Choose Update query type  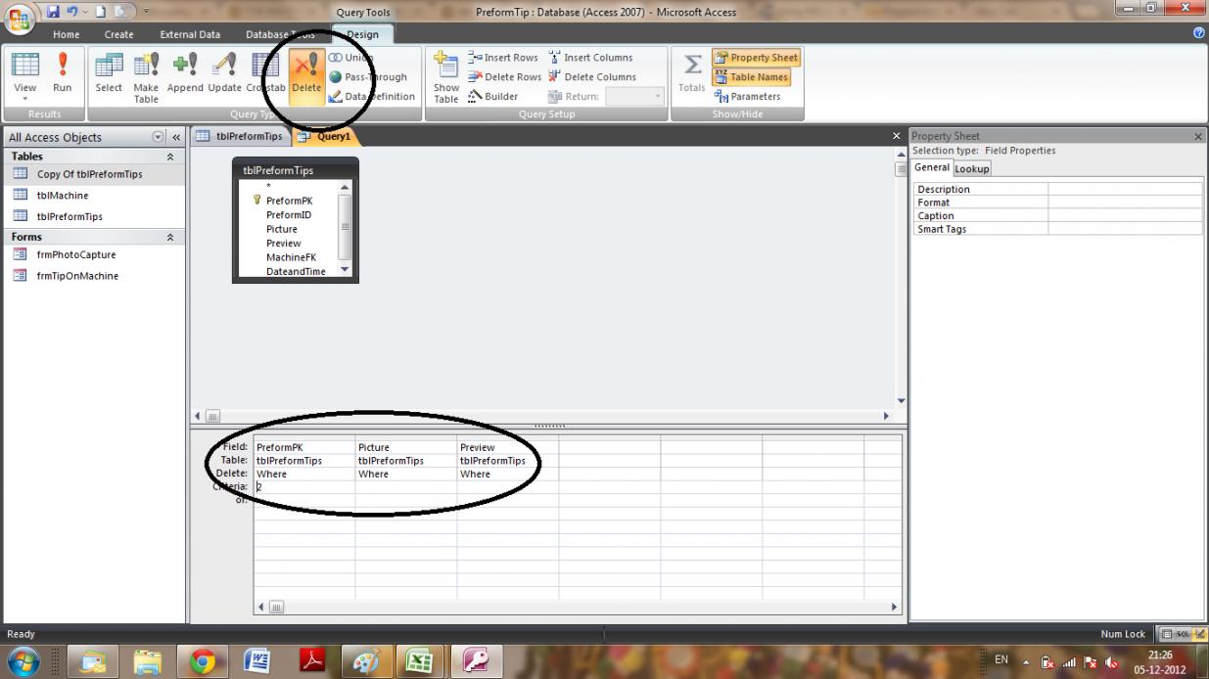[224, 75]
